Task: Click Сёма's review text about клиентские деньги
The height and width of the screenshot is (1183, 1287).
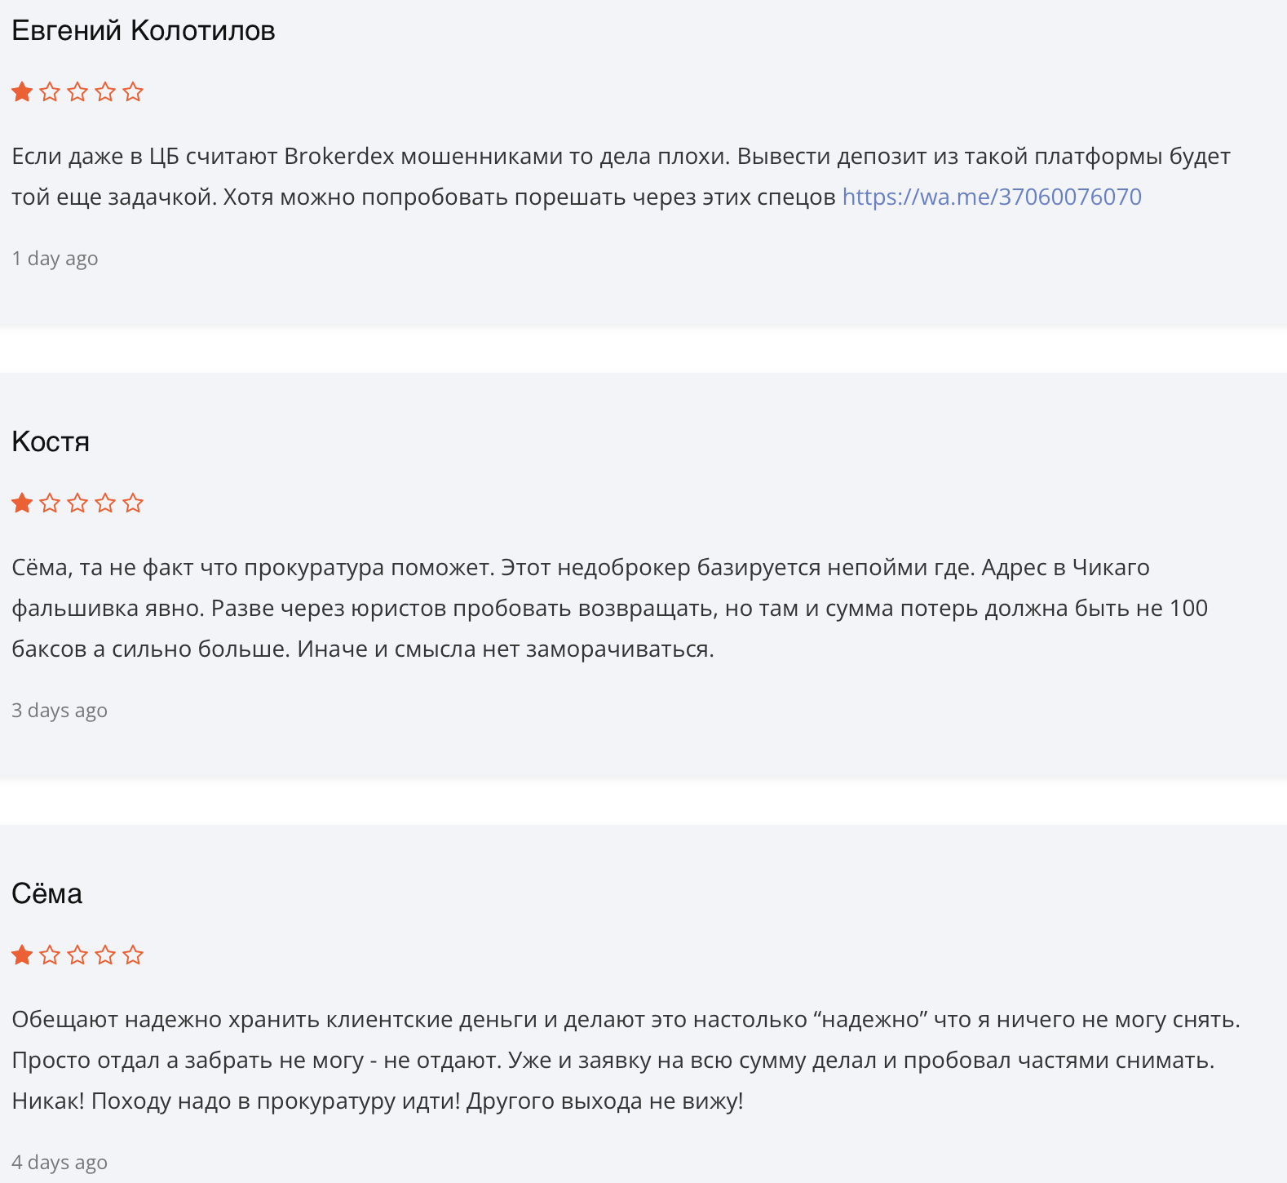Action: 571,1060
